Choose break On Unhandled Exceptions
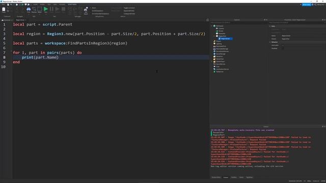This screenshot has width=326, height=183. coord(100,14)
